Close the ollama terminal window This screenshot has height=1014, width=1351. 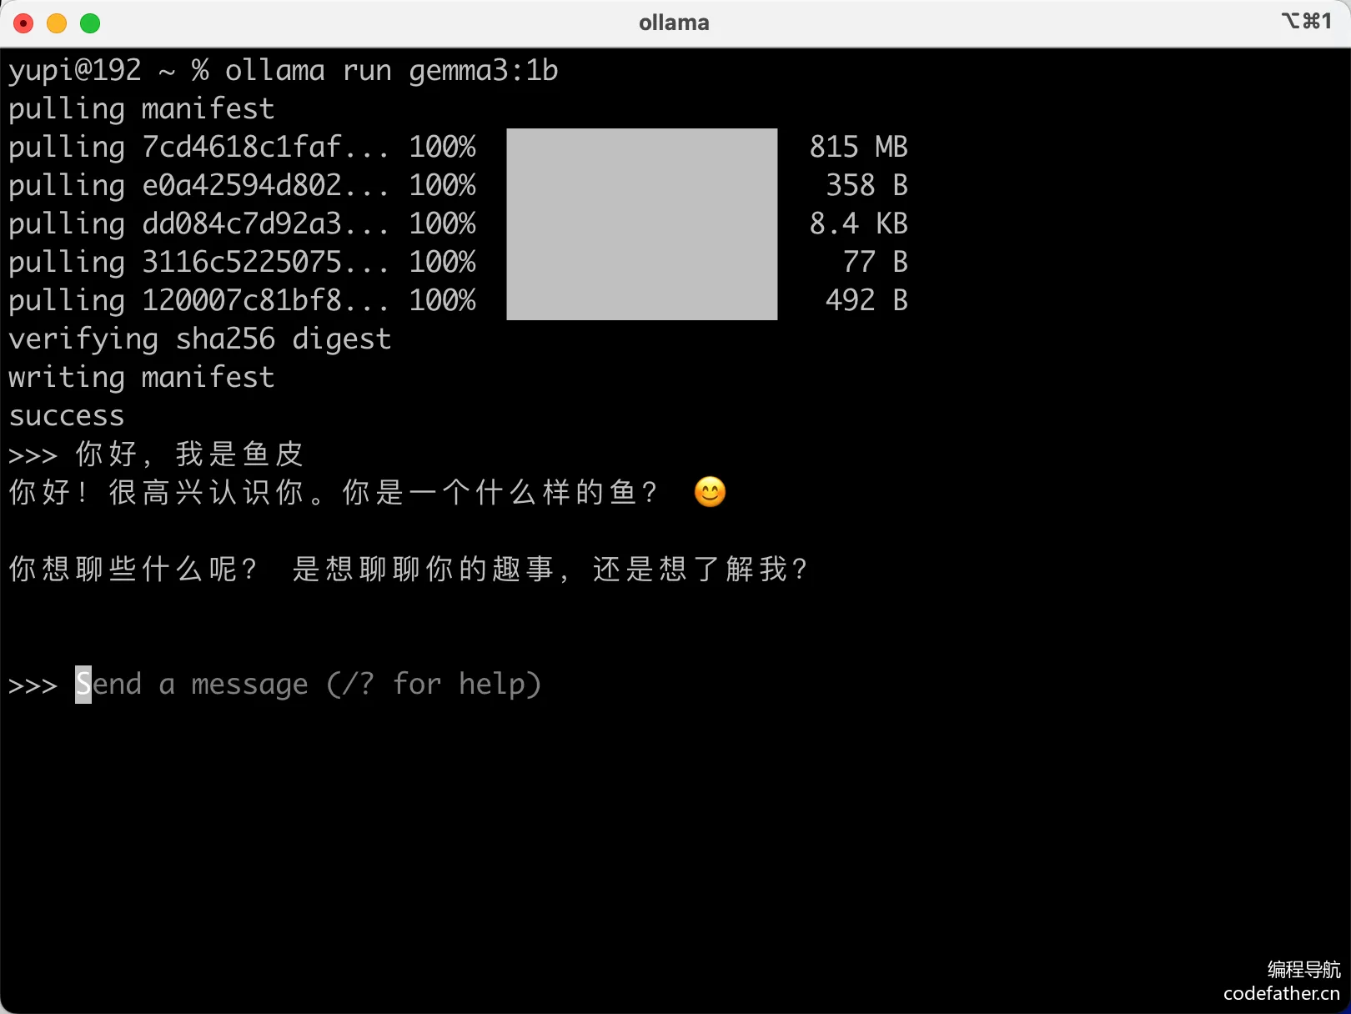coord(23,23)
